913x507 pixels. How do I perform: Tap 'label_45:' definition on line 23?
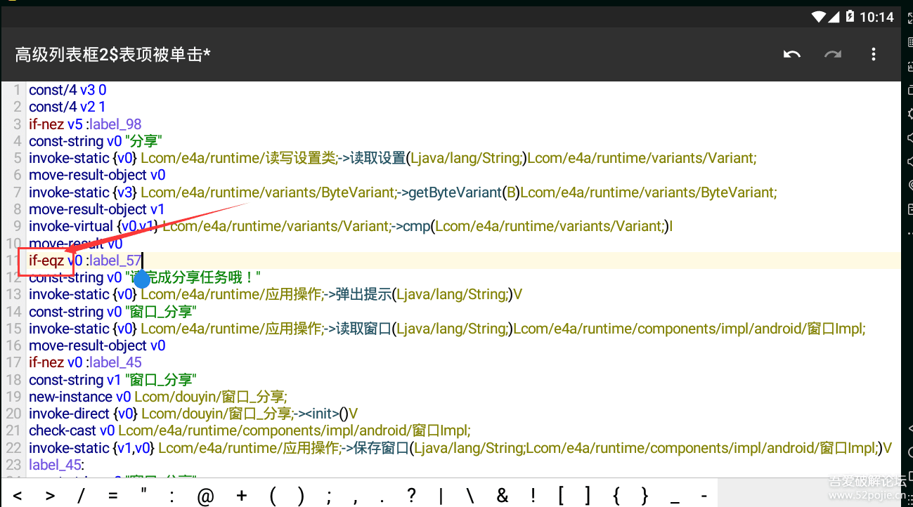click(x=56, y=465)
